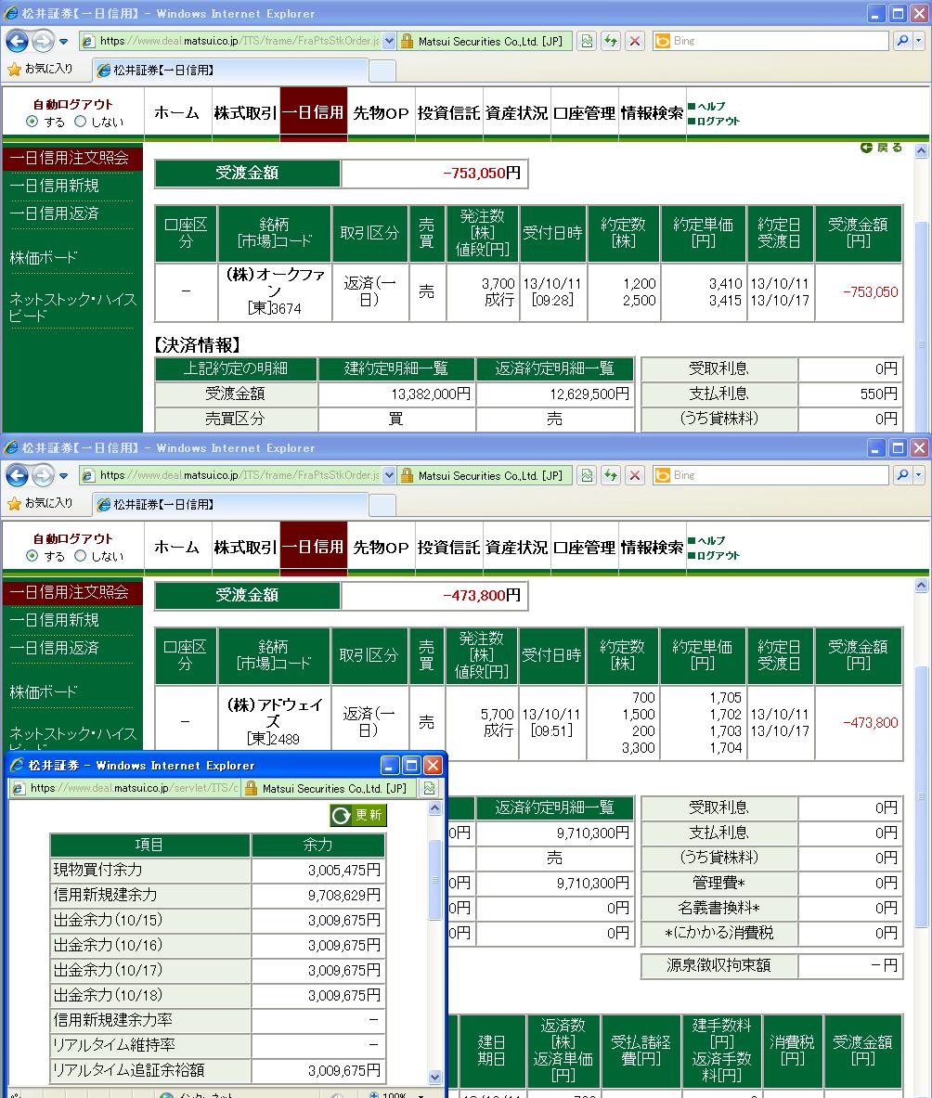This screenshot has height=1098, width=932.
Task: Open recent pages dropdown in second window
Action: (64, 475)
